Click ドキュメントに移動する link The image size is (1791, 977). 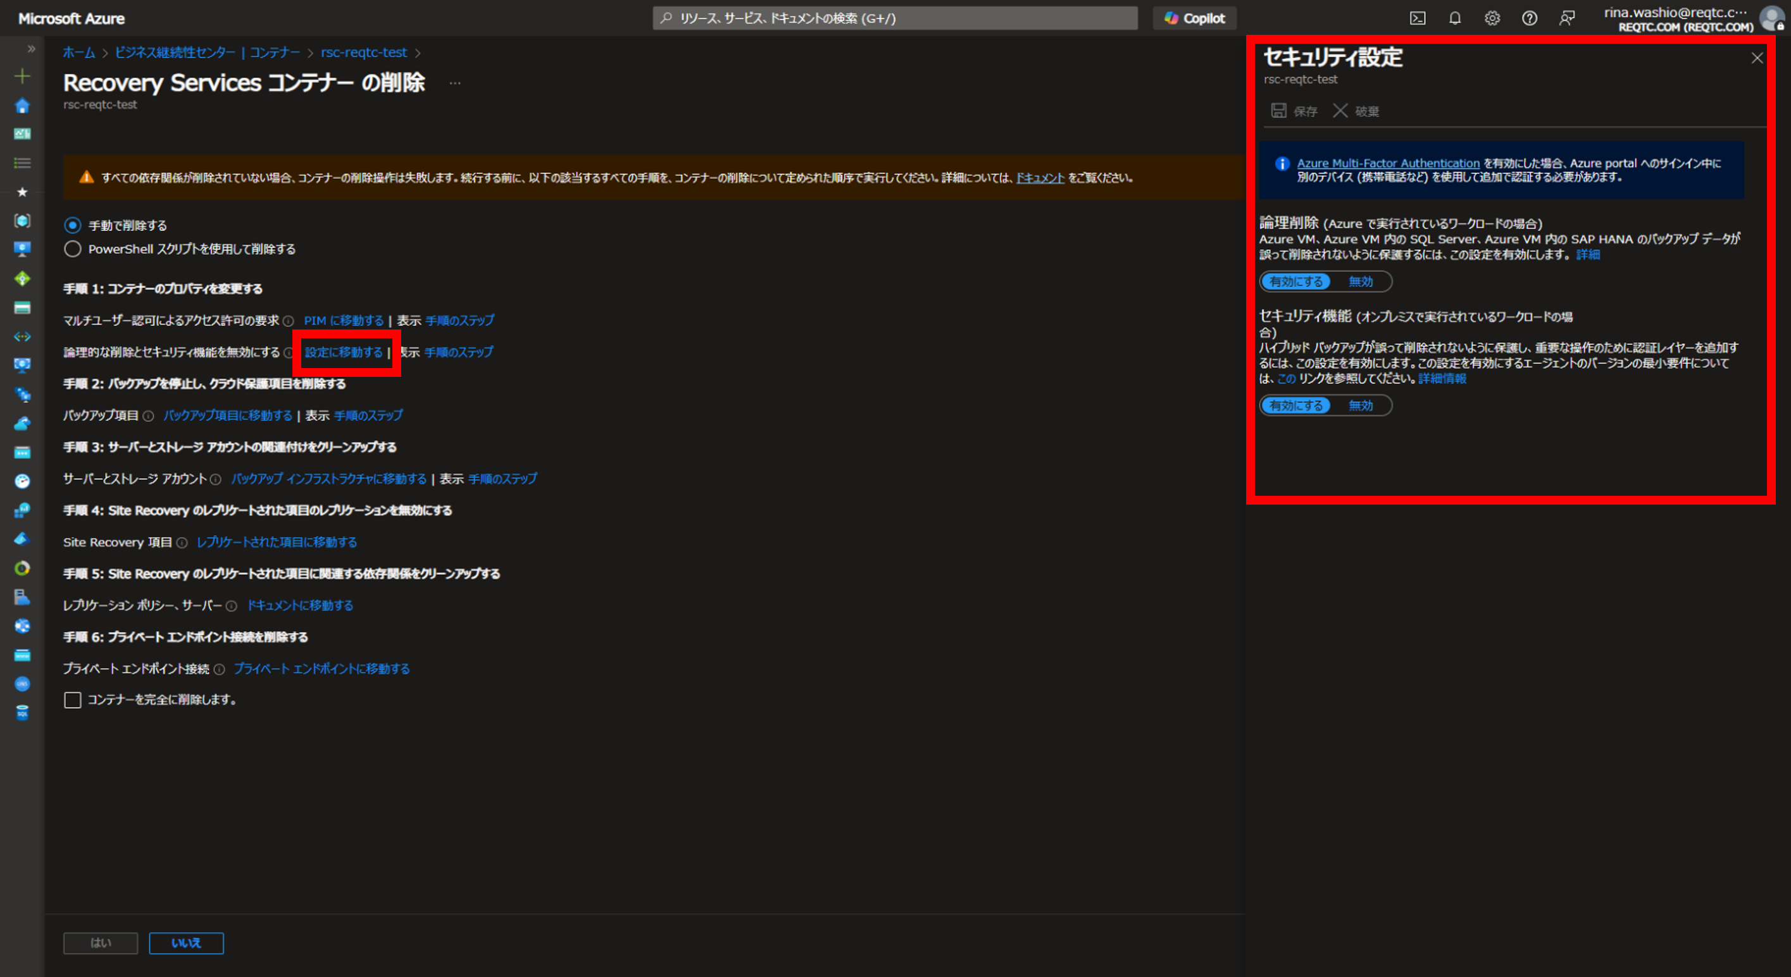(301, 605)
